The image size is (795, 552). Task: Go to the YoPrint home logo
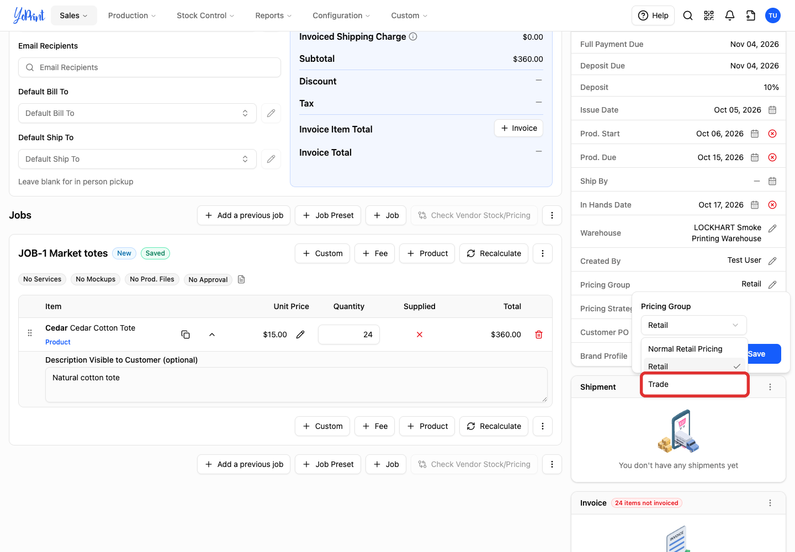(29, 15)
